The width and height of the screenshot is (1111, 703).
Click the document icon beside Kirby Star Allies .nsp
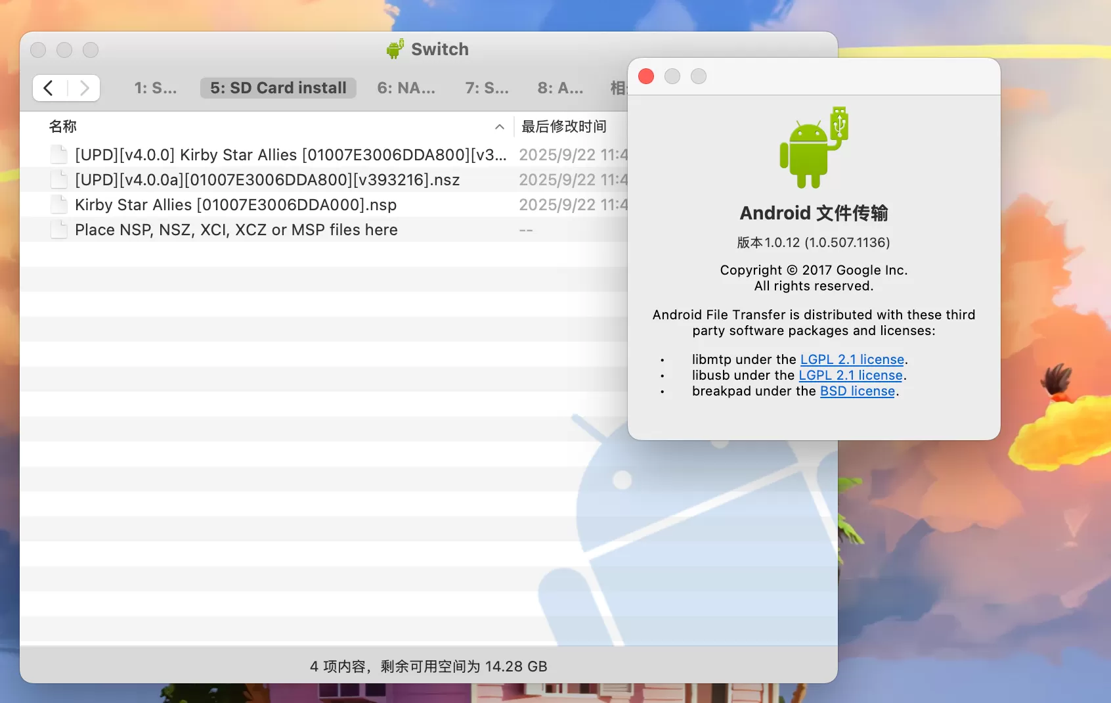(59, 204)
